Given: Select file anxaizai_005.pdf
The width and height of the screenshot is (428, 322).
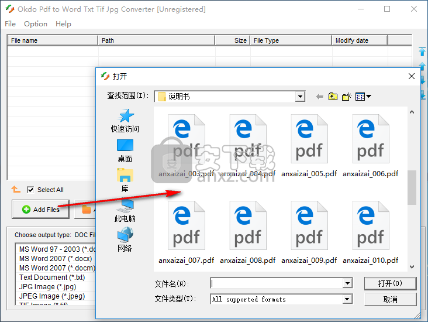Looking at the screenshot, I should click(309, 146).
